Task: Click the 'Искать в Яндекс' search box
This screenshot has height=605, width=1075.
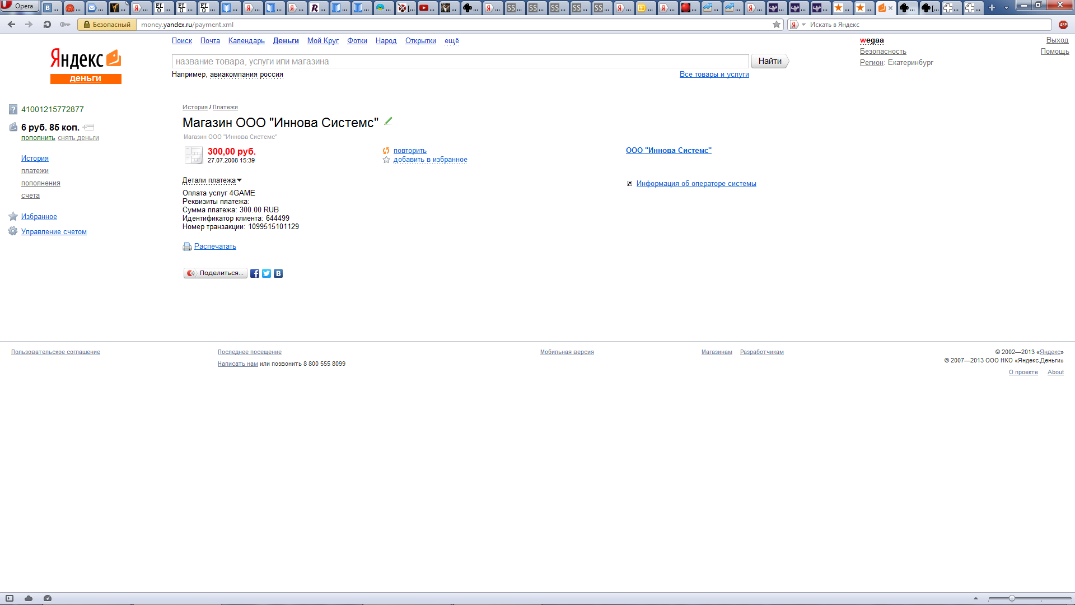Action: tap(928, 25)
